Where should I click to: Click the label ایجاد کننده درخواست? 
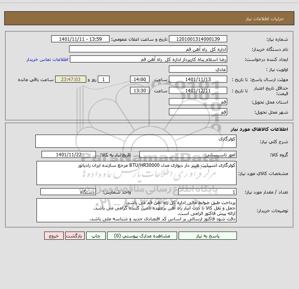pos(266,59)
